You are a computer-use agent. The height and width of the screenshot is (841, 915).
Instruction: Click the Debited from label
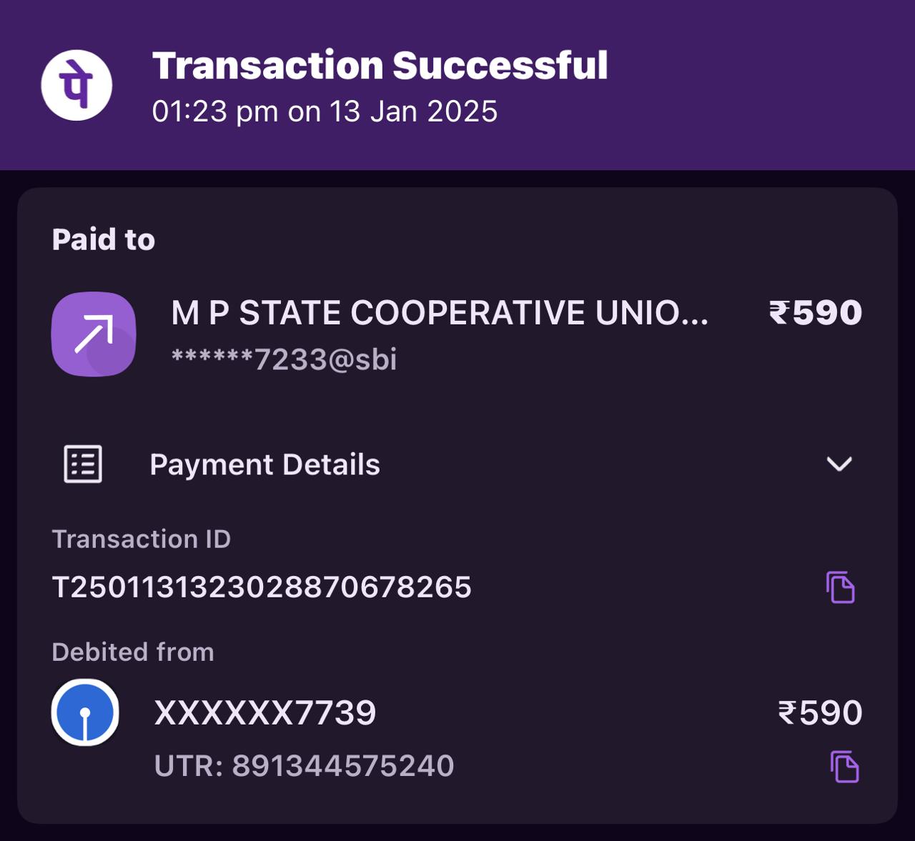coord(133,652)
